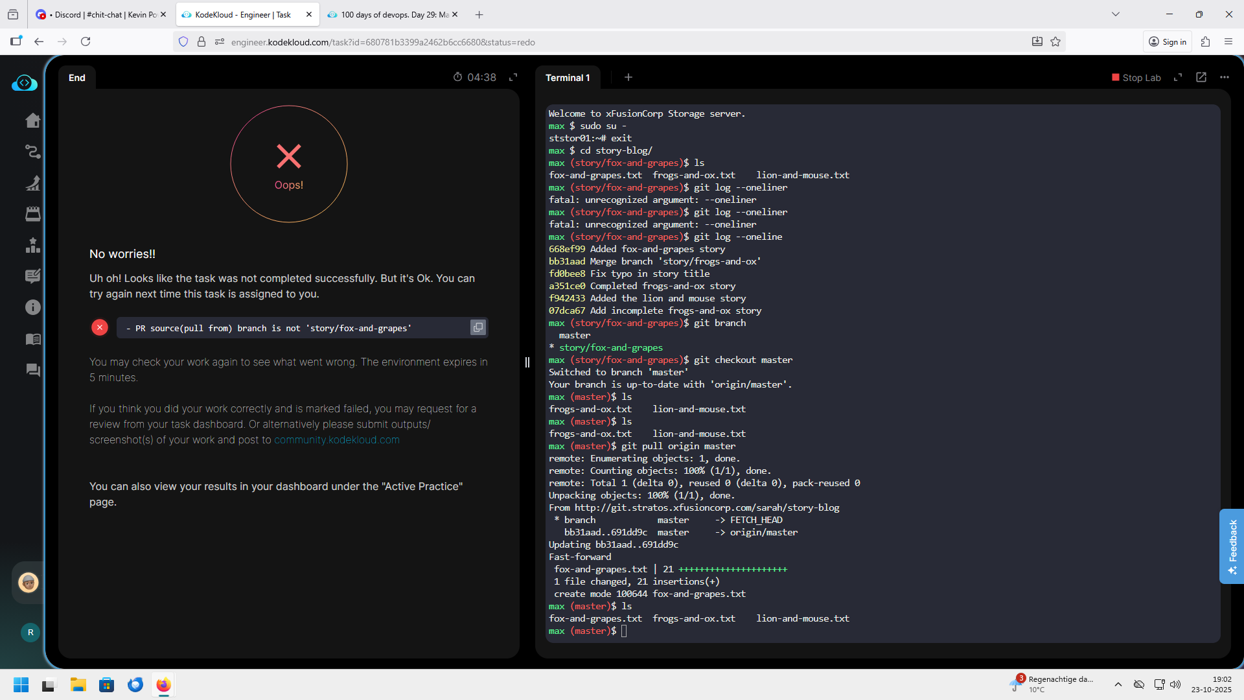
Task: Open the video courses clapperboard icon
Action: tap(32, 214)
